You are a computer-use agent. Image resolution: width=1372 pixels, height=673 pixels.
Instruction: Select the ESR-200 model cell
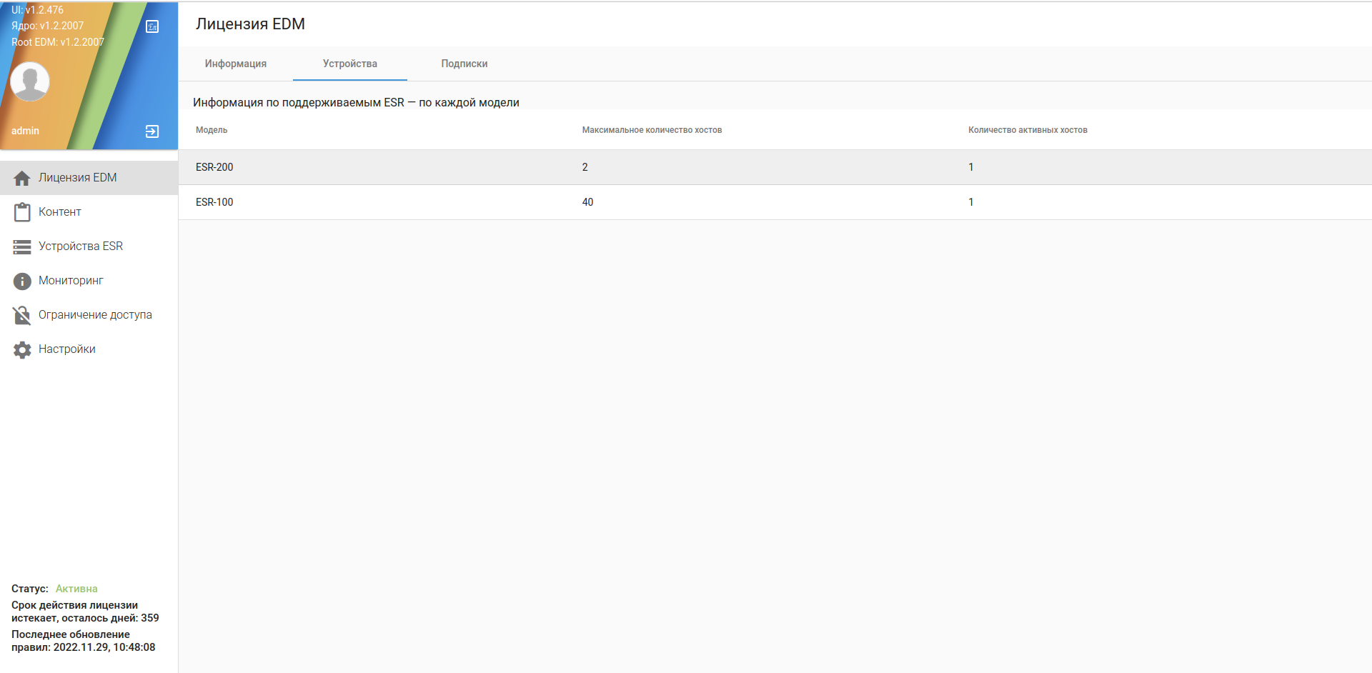(x=214, y=167)
